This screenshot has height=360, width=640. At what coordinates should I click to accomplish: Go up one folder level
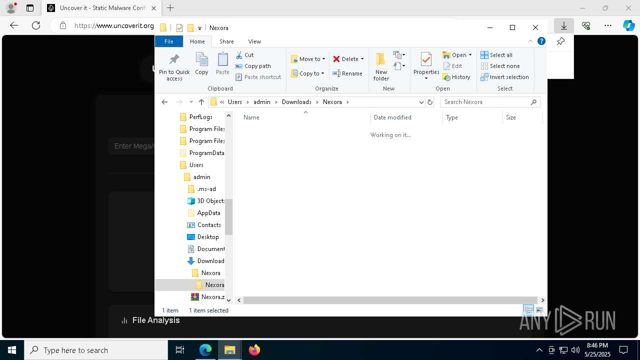[201, 102]
